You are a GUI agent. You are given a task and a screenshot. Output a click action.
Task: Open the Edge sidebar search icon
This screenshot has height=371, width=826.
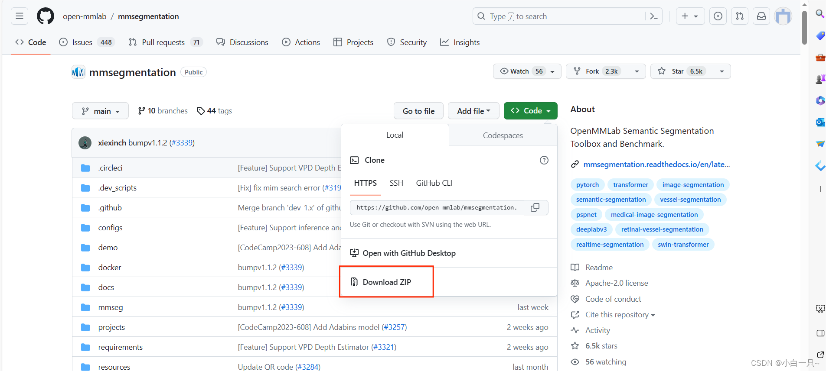[x=820, y=14]
